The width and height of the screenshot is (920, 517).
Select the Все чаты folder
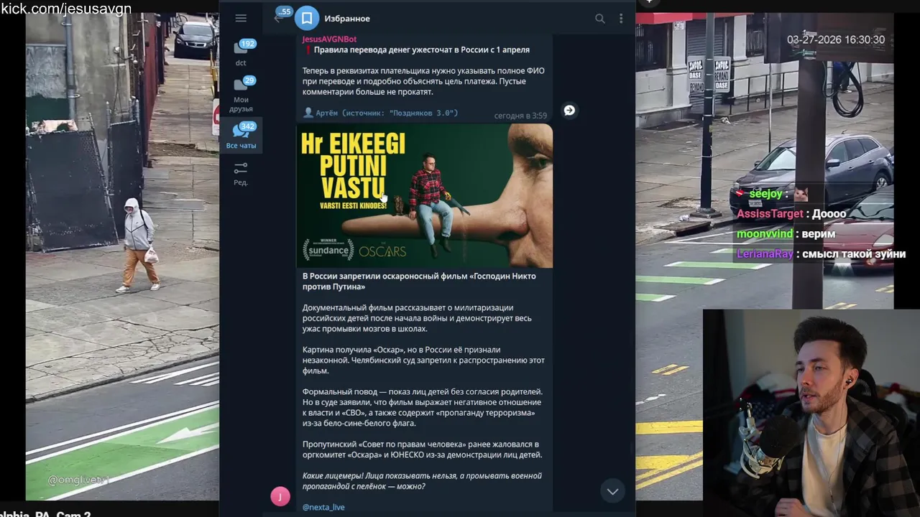pos(241,136)
